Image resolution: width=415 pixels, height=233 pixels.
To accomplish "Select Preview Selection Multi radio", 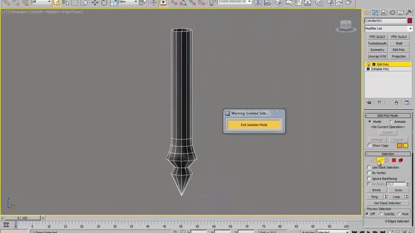I will point(399,214).
